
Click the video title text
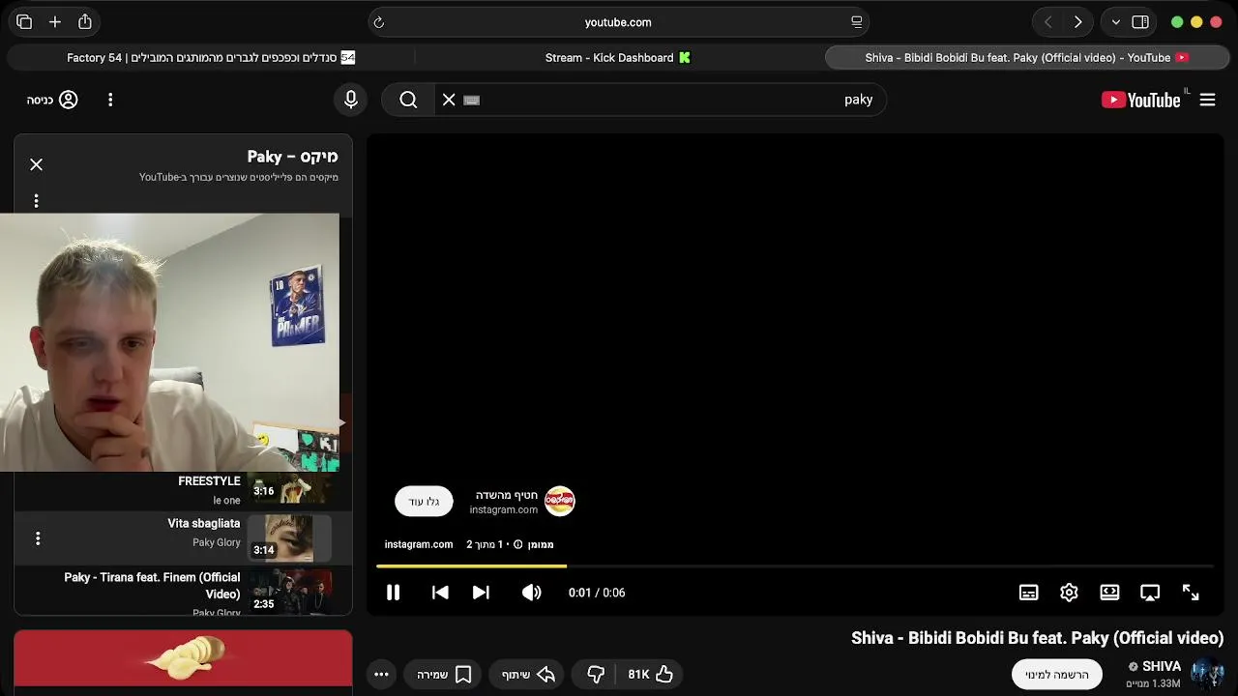click(x=1038, y=638)
